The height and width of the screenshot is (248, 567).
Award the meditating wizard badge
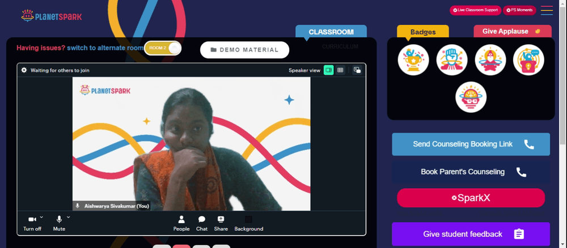pyautogui.click(x=490, y=60)
